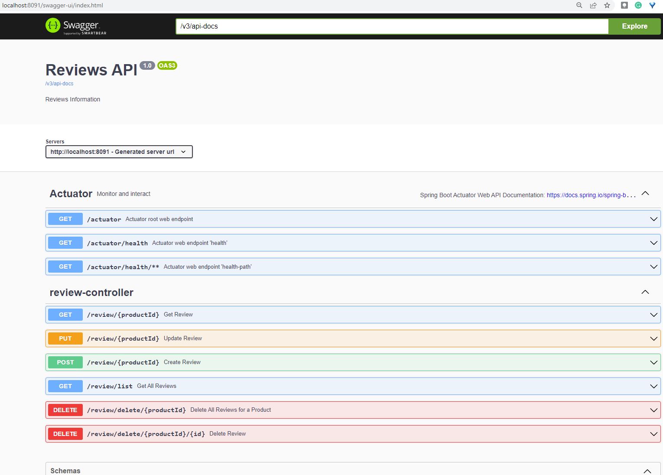This screenshot has width=663, height=475.
Task: Bookmark this page with star icon
Action: click(x=607, y=6)
